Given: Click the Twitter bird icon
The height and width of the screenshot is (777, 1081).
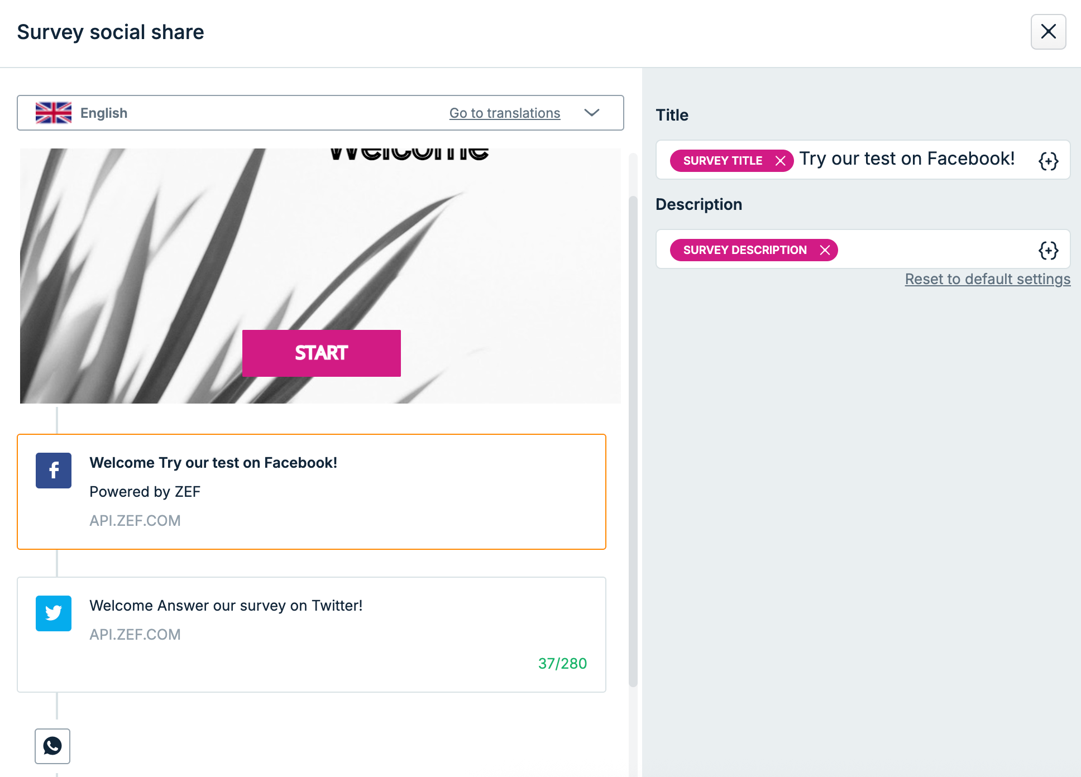Looking at the screenshot, I should [54, 613].
